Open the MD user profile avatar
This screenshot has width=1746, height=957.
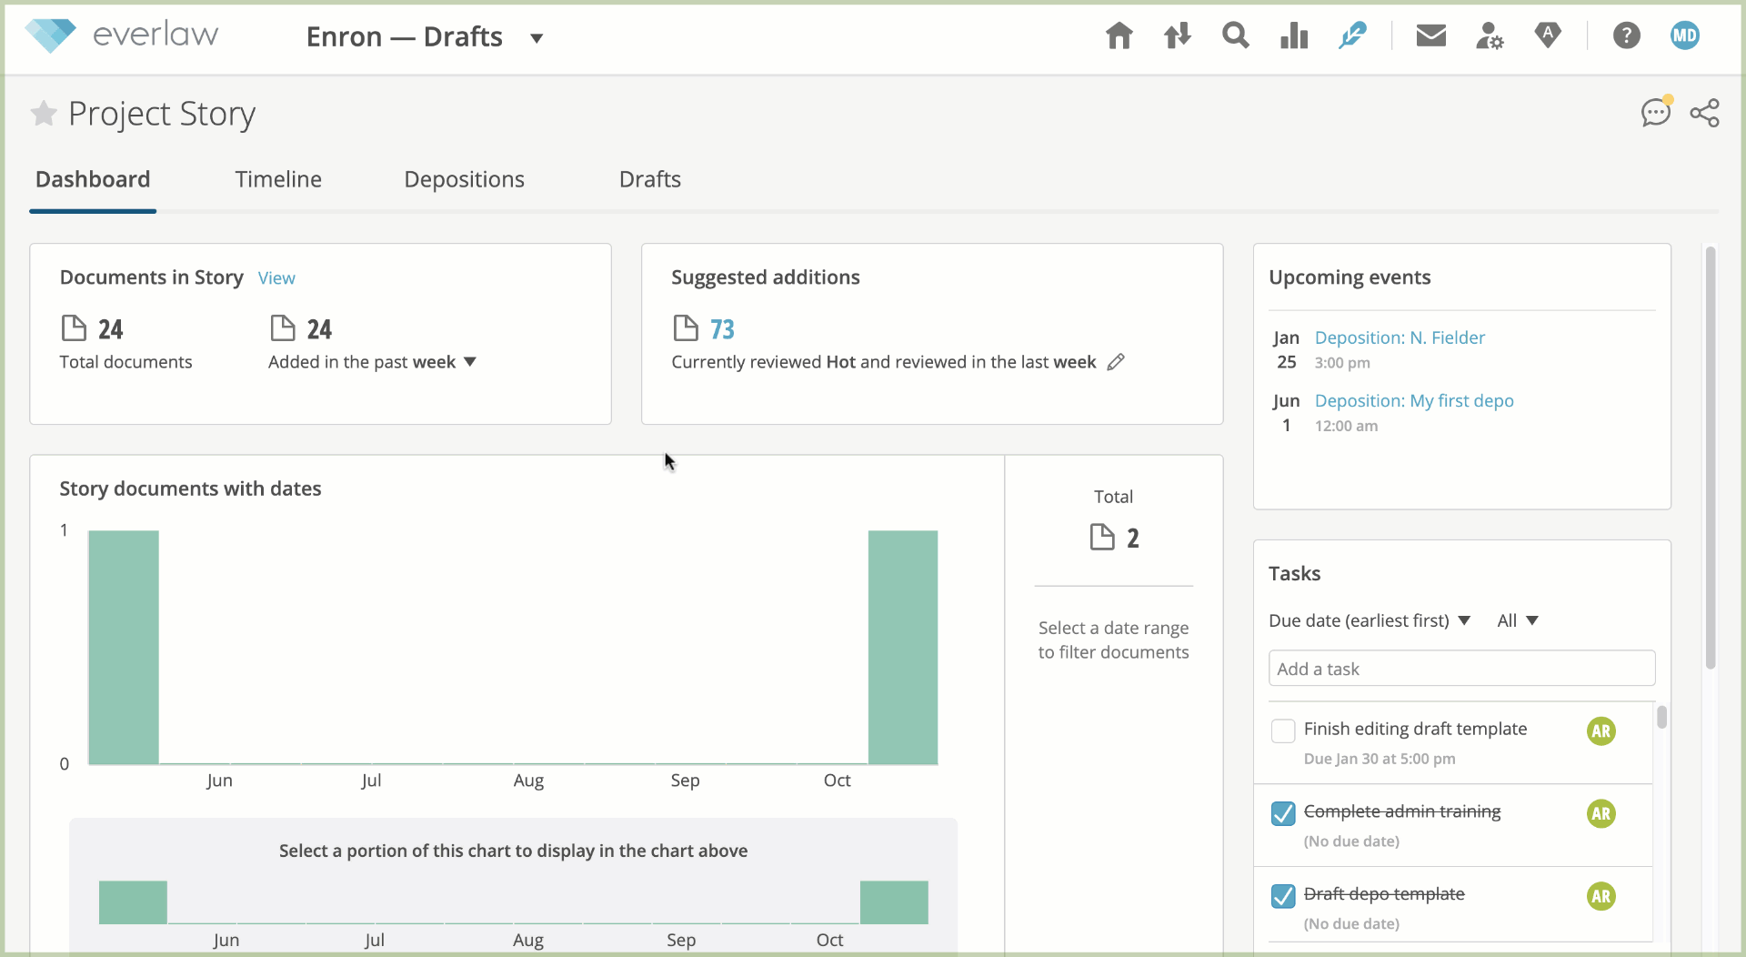pyautogui.click(x=1685, y=35)
